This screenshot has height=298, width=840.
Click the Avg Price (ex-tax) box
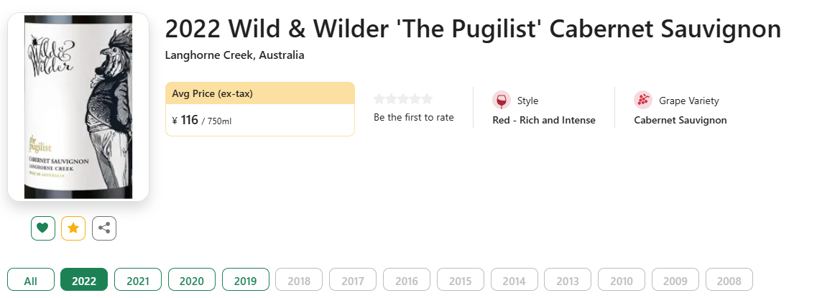[x=259, y=108]
